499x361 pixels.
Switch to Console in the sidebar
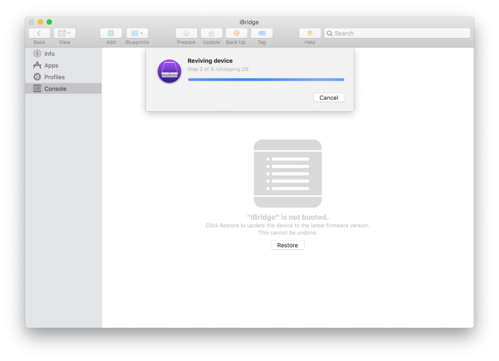click(x=55, y=88)
